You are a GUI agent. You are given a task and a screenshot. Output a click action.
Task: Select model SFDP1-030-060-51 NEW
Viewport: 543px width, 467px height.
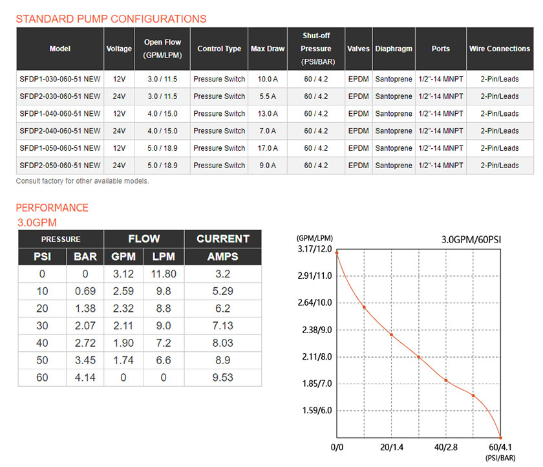[x=60, y=79]
